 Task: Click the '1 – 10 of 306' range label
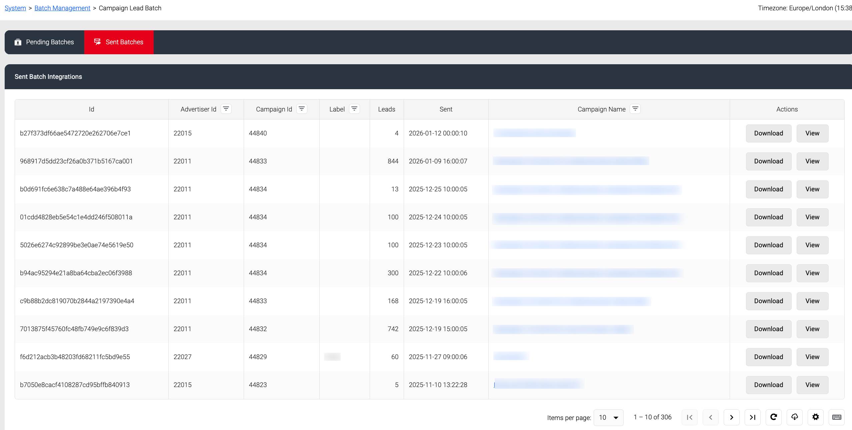pos(652,417)
